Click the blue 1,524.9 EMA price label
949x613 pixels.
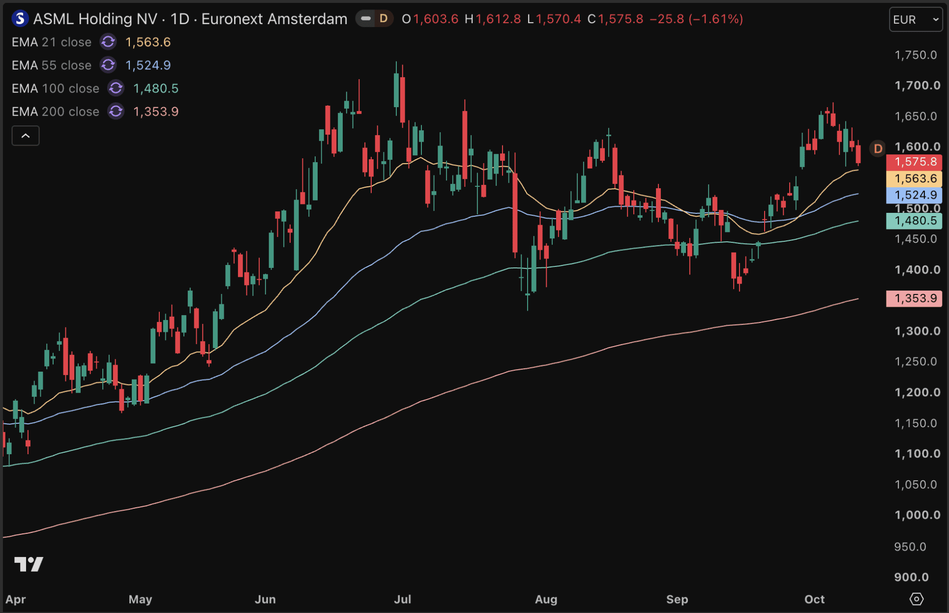pyautogui.click(x=914, y=195)
